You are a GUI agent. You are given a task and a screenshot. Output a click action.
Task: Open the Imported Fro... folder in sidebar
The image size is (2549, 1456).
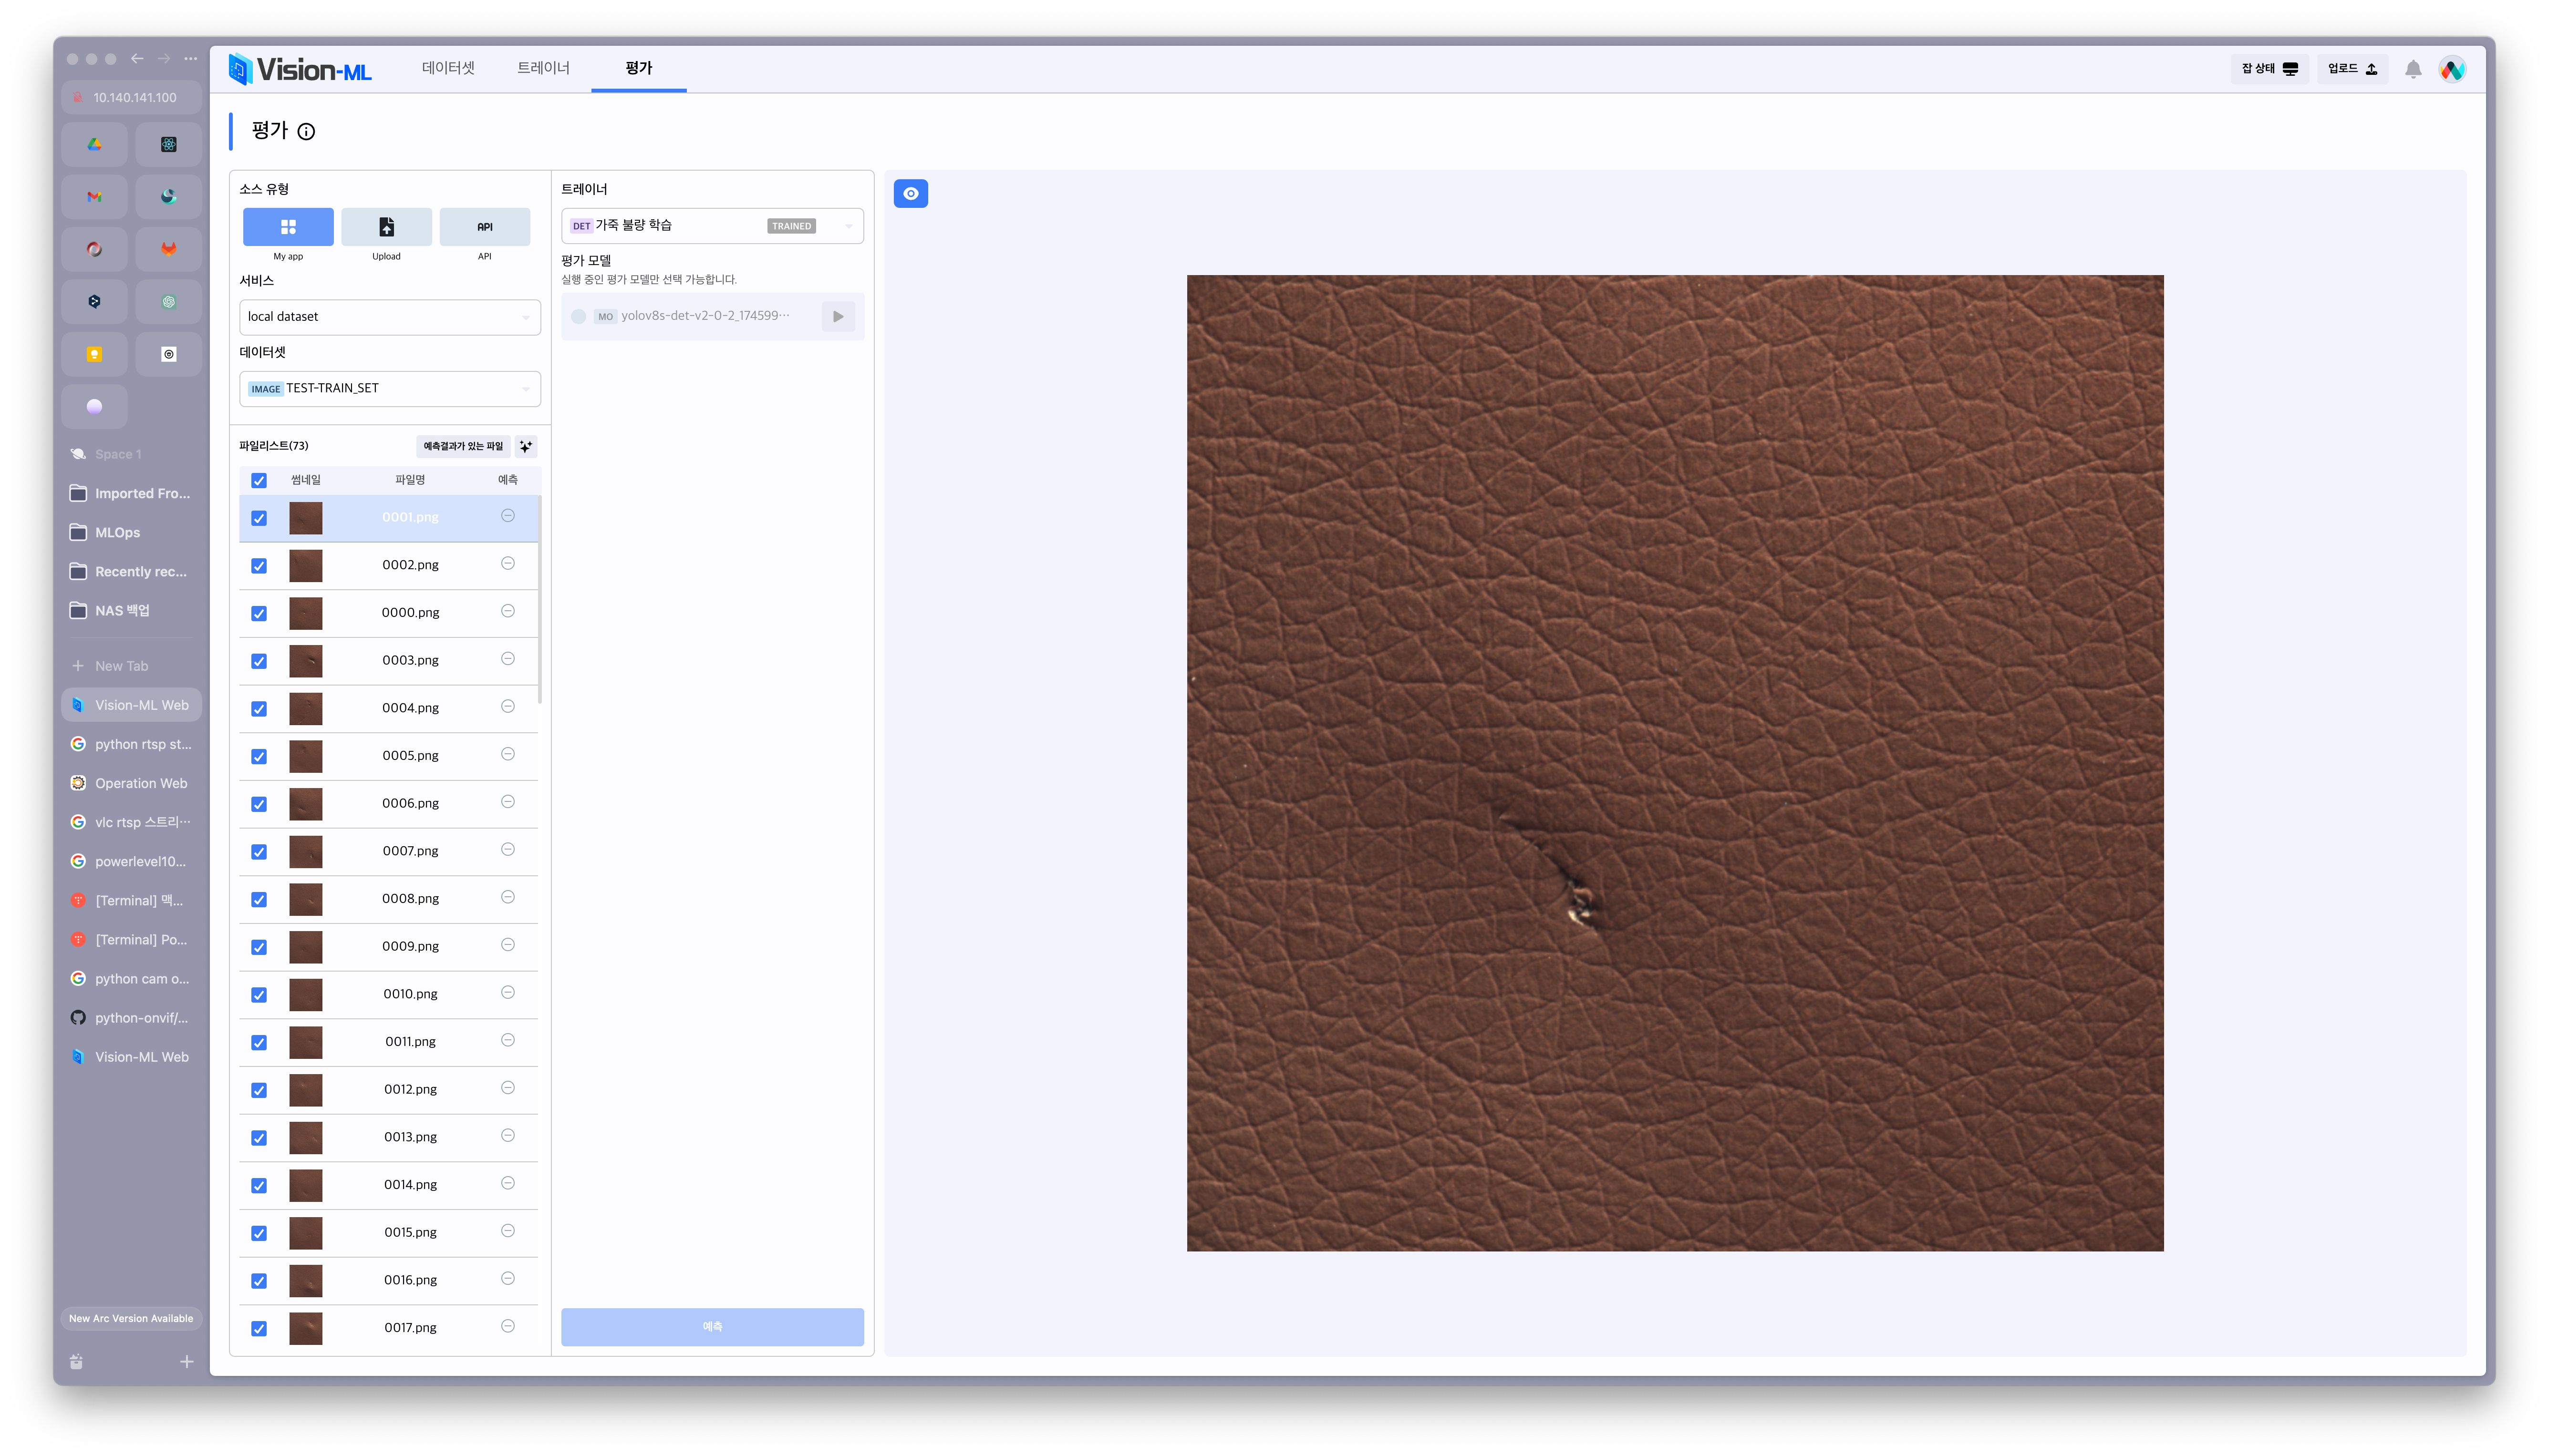coord(131,494)
